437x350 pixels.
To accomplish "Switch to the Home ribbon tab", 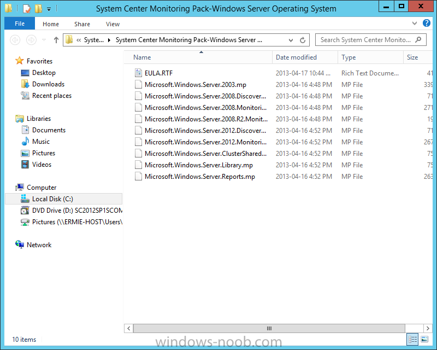I will [51, 24].
